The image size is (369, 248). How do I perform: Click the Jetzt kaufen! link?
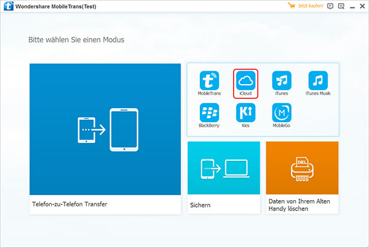click(x=311, y=6)
